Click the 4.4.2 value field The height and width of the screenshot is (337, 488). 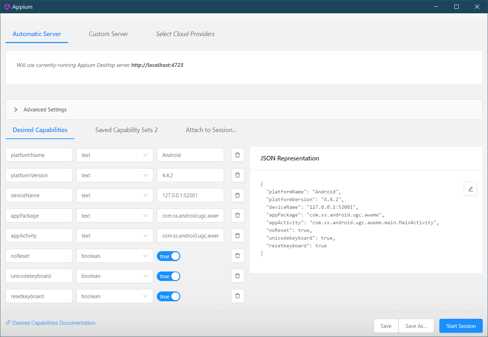click(190, 175)
